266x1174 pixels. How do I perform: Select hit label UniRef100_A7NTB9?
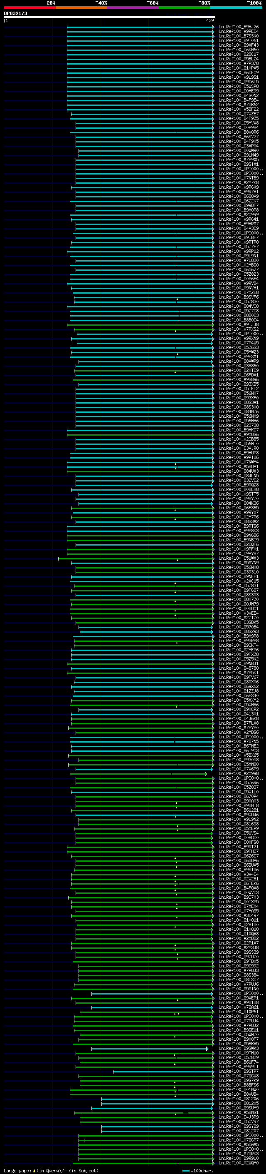click(x=239, y=178)
